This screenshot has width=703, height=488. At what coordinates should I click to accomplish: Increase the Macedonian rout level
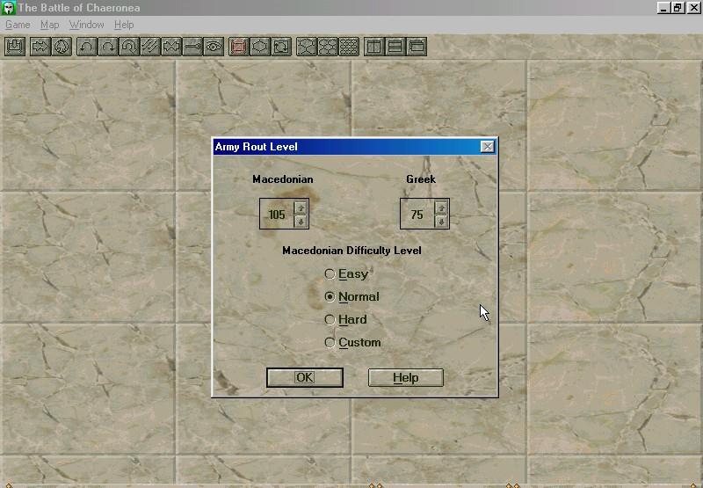click(x=301, y=208)
